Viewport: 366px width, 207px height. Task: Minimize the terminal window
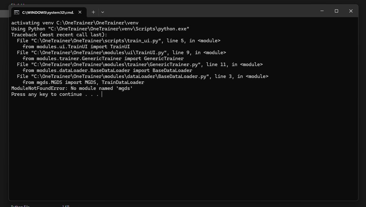coord(322,11)
